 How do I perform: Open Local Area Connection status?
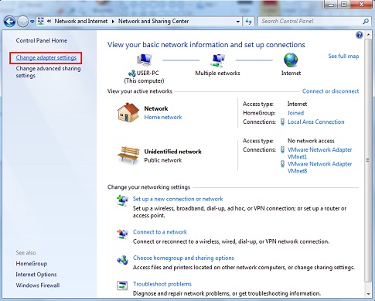(x=315, y=121)
